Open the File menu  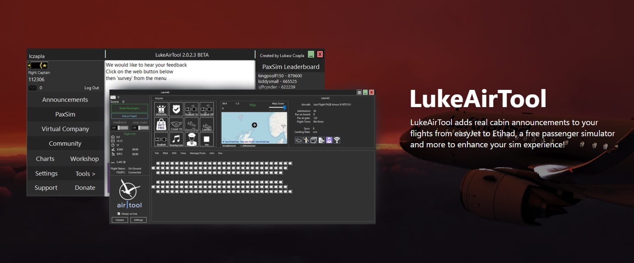[157, 153]
